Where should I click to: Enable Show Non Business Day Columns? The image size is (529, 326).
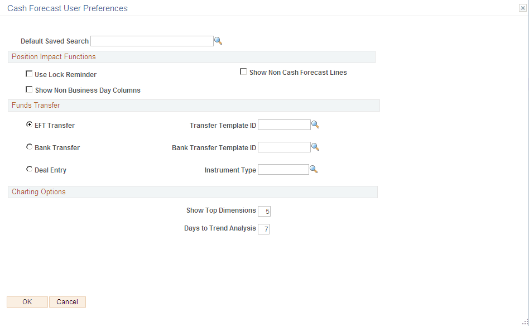[x=29, y=89]
